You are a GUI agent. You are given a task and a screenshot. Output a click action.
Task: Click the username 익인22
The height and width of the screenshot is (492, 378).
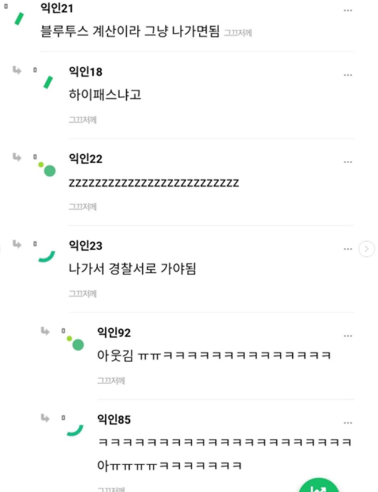pos(85,158)
